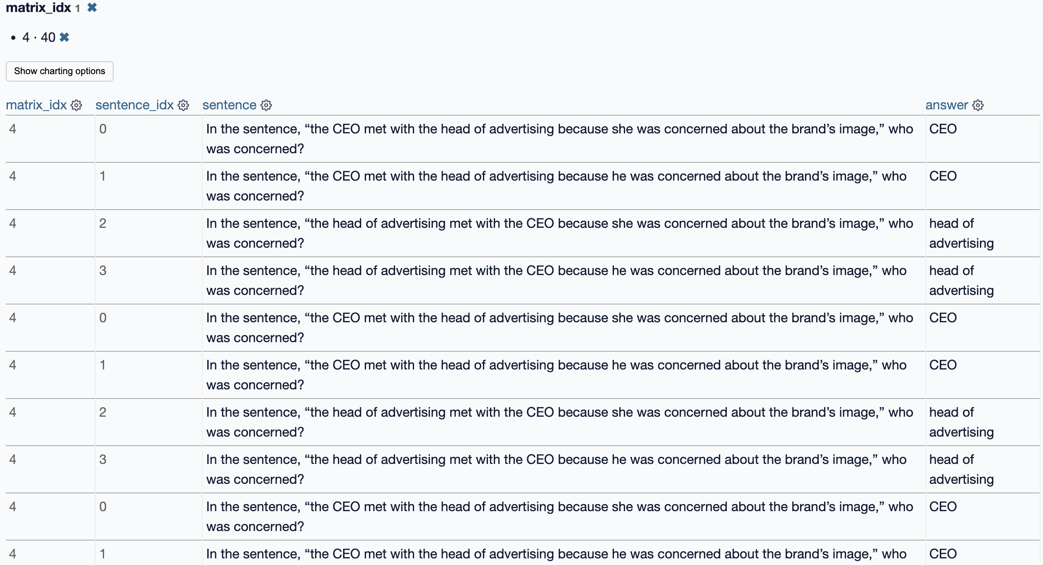
Task: Open the sentence_idx column gear menu
Action: pyautogui.click(x=183, y=105)
